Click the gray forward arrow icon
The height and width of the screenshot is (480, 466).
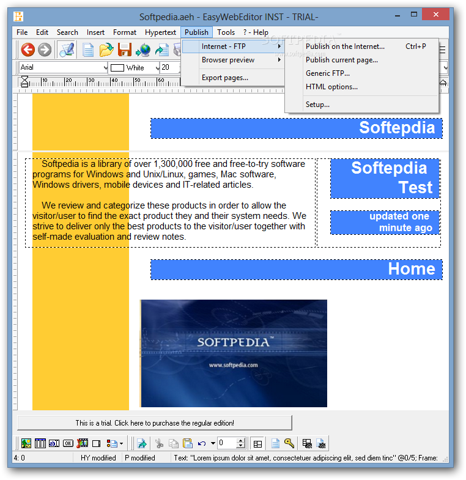(45, 50)
